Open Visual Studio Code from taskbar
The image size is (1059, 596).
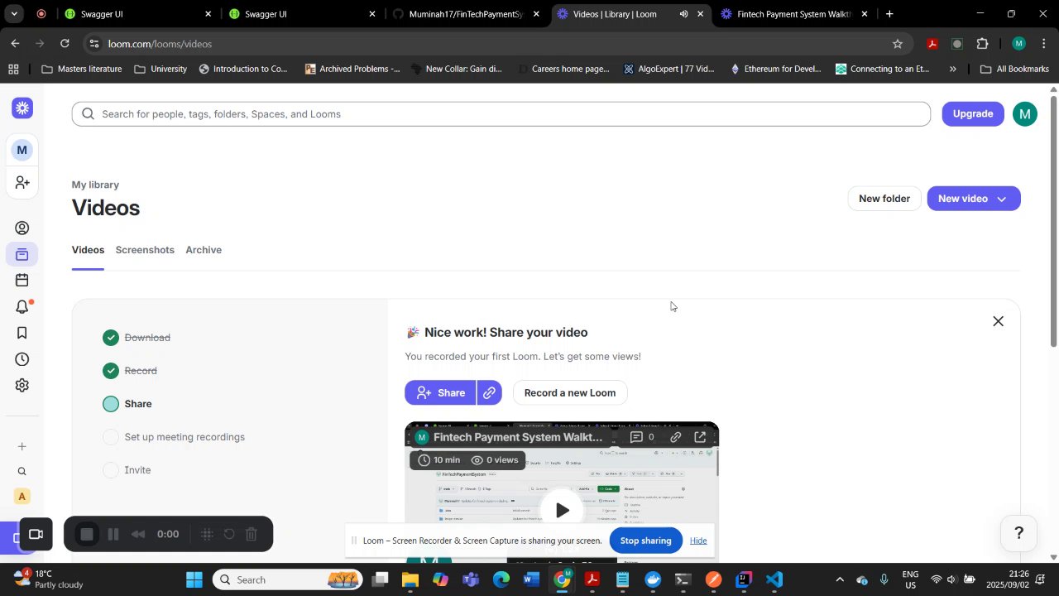tap(774, 580)
